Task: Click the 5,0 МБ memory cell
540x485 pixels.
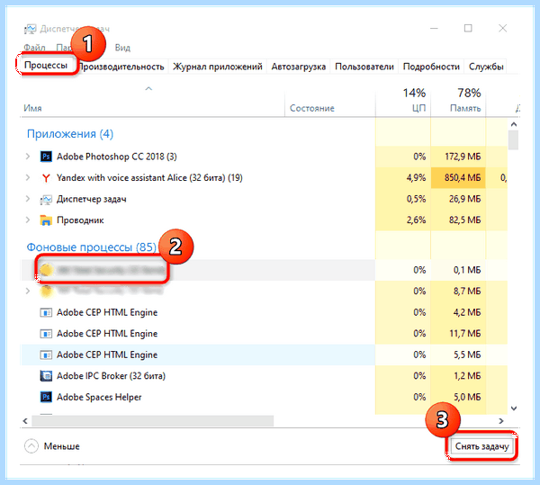Action: [458, 397]
